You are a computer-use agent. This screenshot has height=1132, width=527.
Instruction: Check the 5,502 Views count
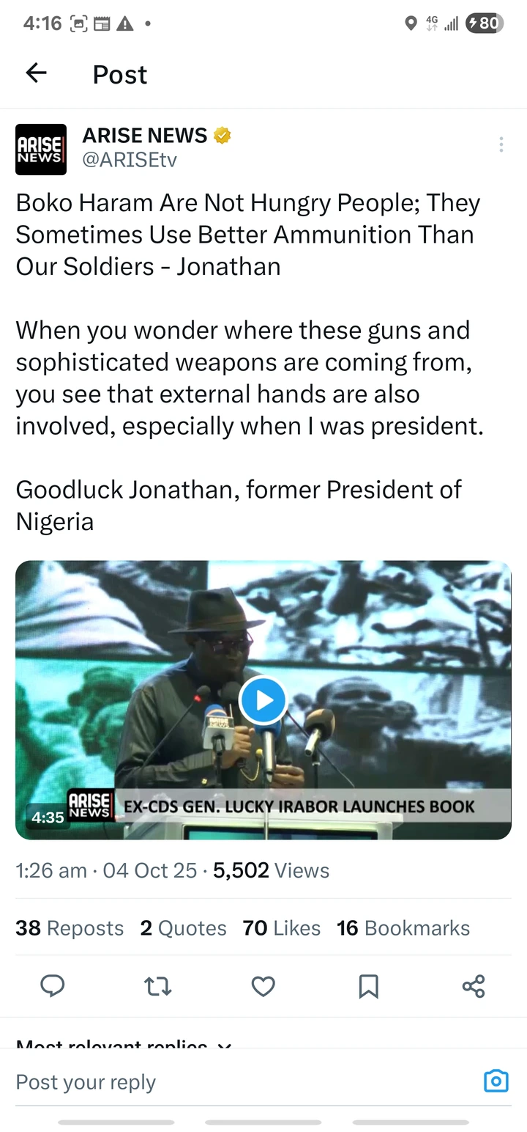click(x=271, y=870)
